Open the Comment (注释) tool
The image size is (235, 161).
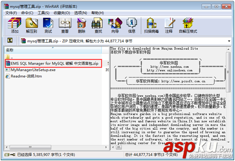169,25
